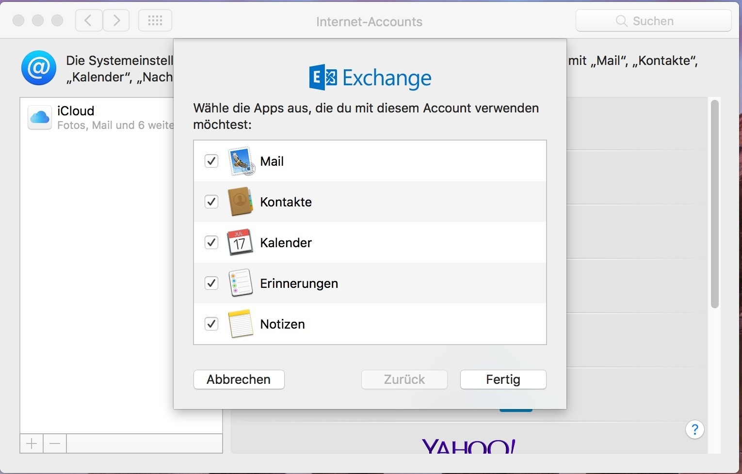Viewport: 742px width, 474px height.
Task: Show all preferences grid button
Action: 155,20
